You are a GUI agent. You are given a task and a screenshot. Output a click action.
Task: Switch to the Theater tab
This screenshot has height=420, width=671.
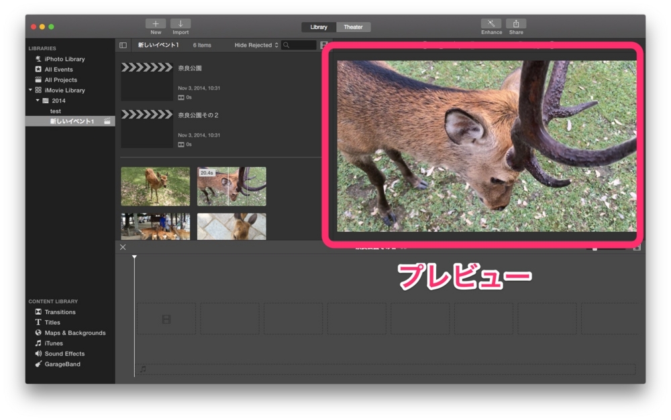(x=353, y=27)
